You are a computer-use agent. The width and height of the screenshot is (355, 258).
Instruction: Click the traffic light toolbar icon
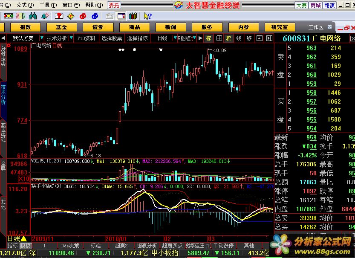(x=9, y=16)
